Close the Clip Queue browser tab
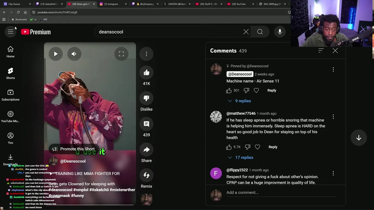The height and width of the screenshot is (210, 374). pos(30,4)
